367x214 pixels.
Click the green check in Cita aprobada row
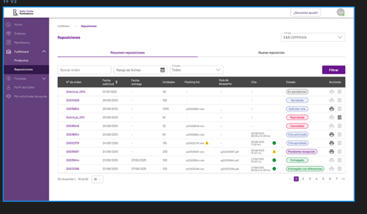coord(274,143)
